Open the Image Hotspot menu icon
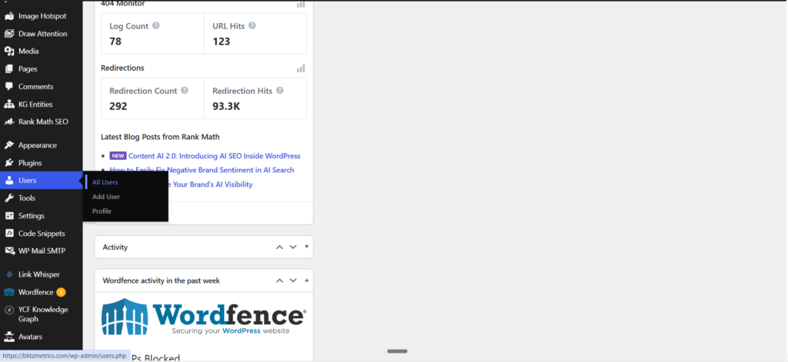788x362 pixels. tap(9, 16)
